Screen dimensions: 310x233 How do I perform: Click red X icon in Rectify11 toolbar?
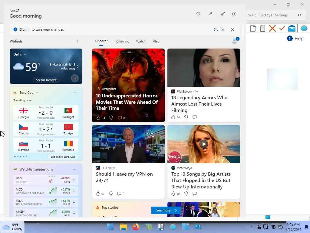click(x=272, y=28)
